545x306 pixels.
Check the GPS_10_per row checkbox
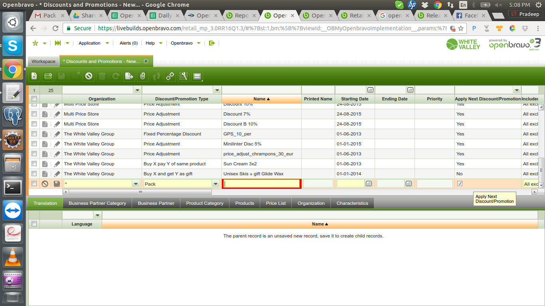pos(34,134)
